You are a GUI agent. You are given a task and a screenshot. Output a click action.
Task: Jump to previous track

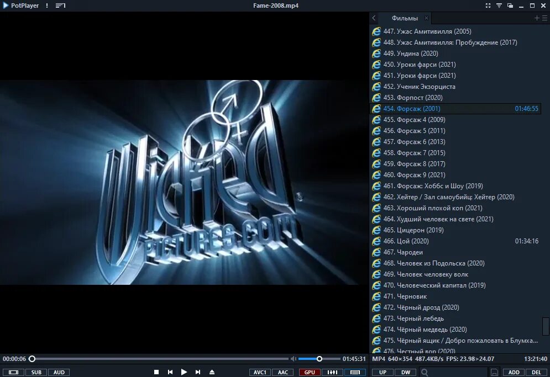click(x=170, y=372)
